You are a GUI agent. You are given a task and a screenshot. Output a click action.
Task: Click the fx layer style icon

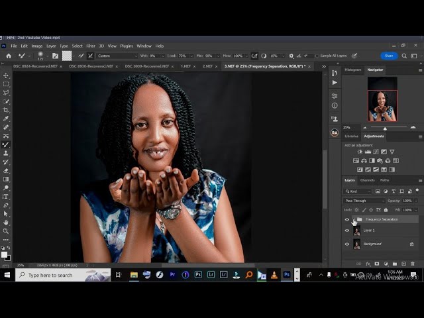pyautogui.click(x=368, y=264)
